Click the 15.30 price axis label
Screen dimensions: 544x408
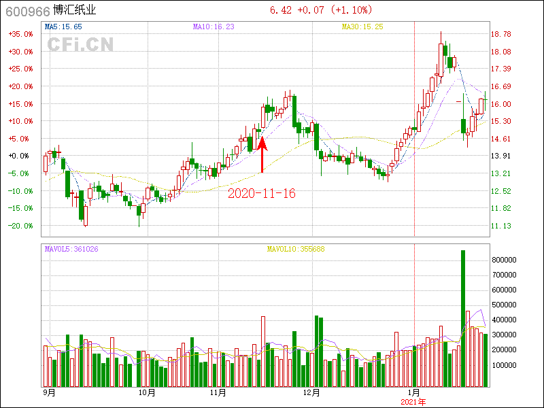501,122
